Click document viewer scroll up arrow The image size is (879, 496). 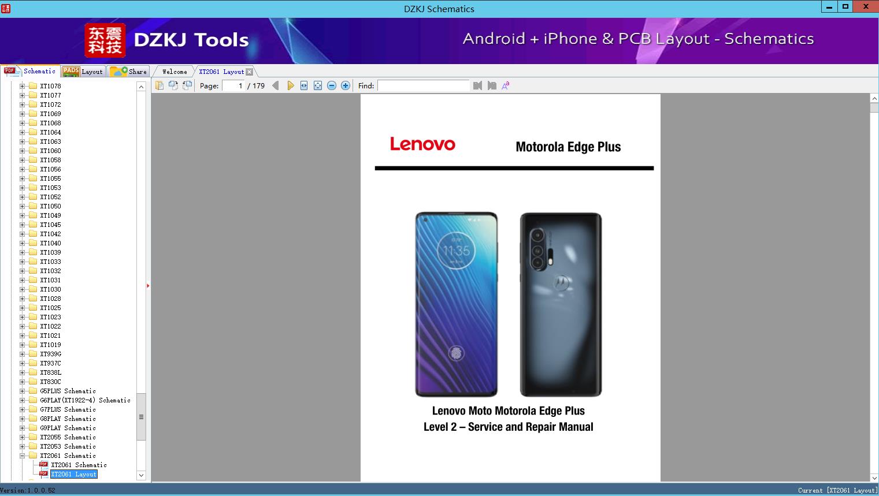pyautogui.click(x=874, y=99)
